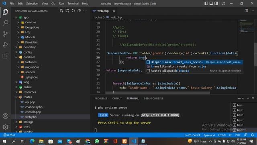Toggle the bottom panel layout
This screenshot has width=257, height=145.
(x=211, y=3)
